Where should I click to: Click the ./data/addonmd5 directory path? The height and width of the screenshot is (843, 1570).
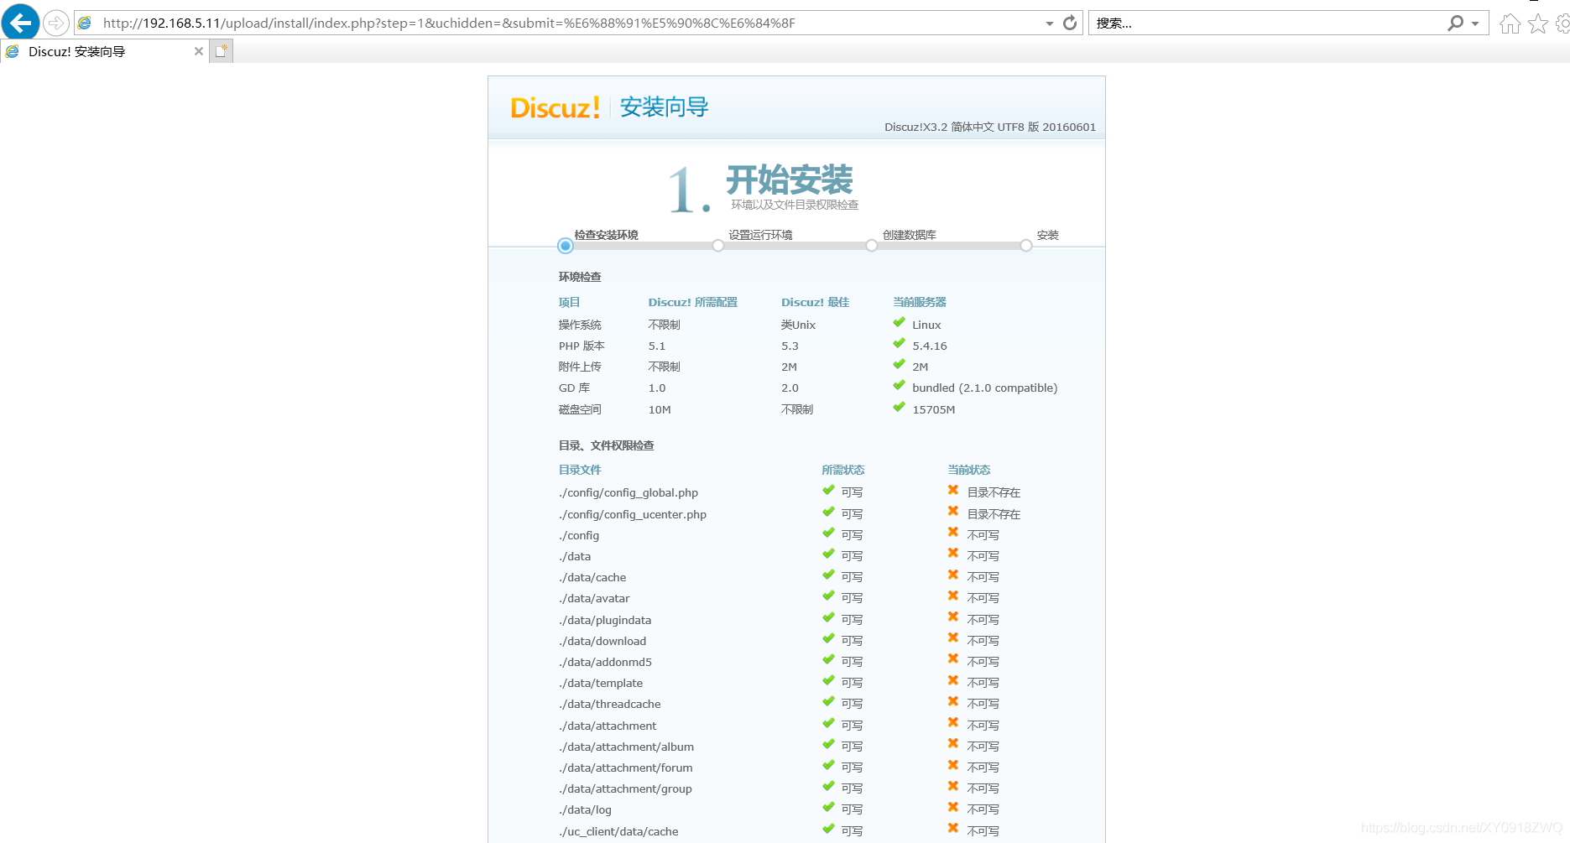tap(605, 662)
